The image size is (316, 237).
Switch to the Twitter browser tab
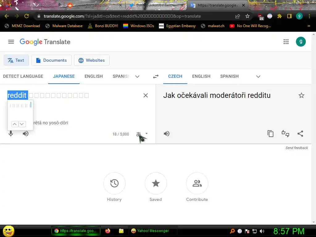154,5
